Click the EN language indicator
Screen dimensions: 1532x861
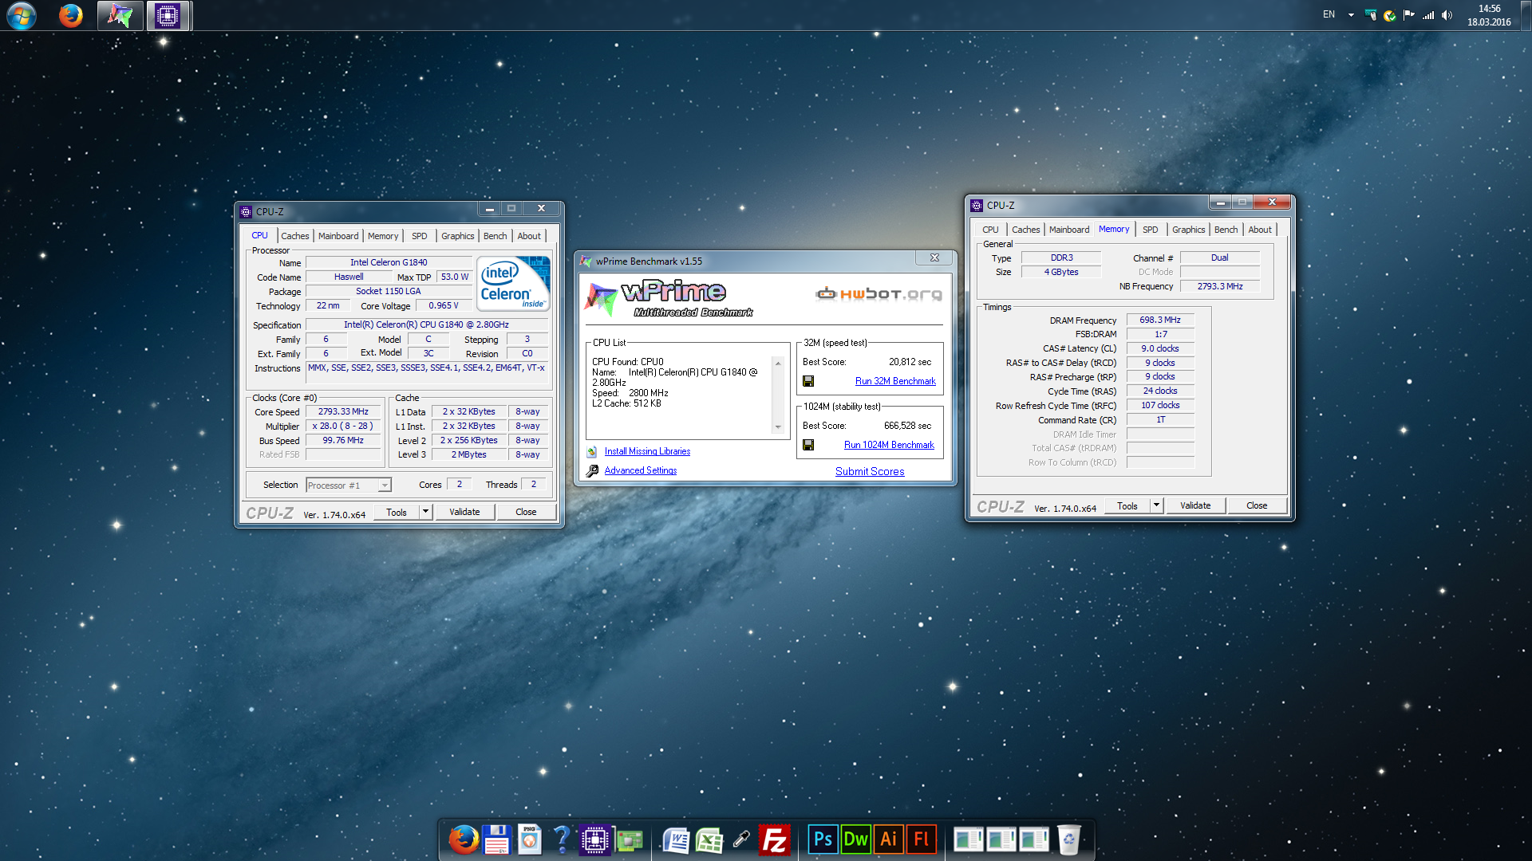click(x=1329, y=14)
